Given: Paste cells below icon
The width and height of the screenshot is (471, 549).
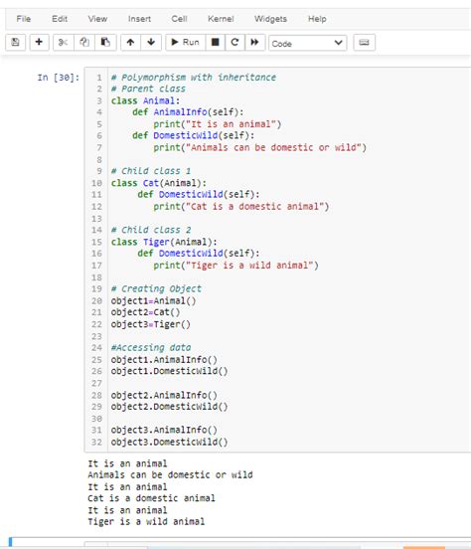Looking at the screenshot, I should tap(105, 43).
